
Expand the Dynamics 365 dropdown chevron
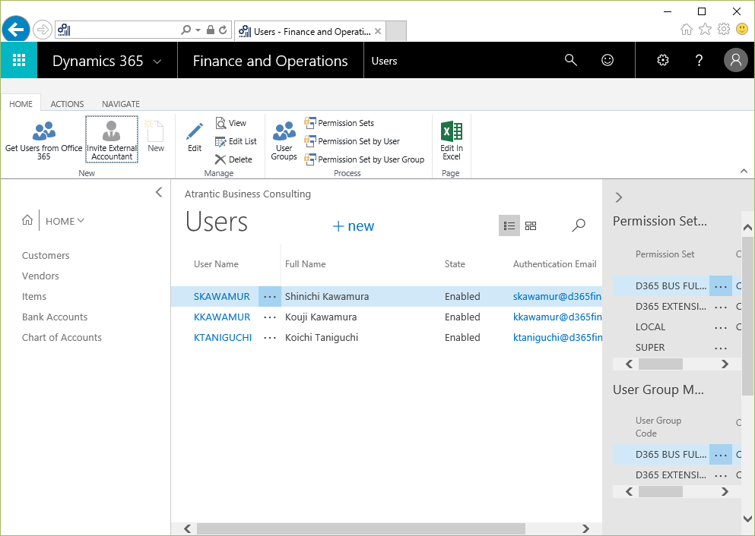pyautogui.click(x=157, y=61)
